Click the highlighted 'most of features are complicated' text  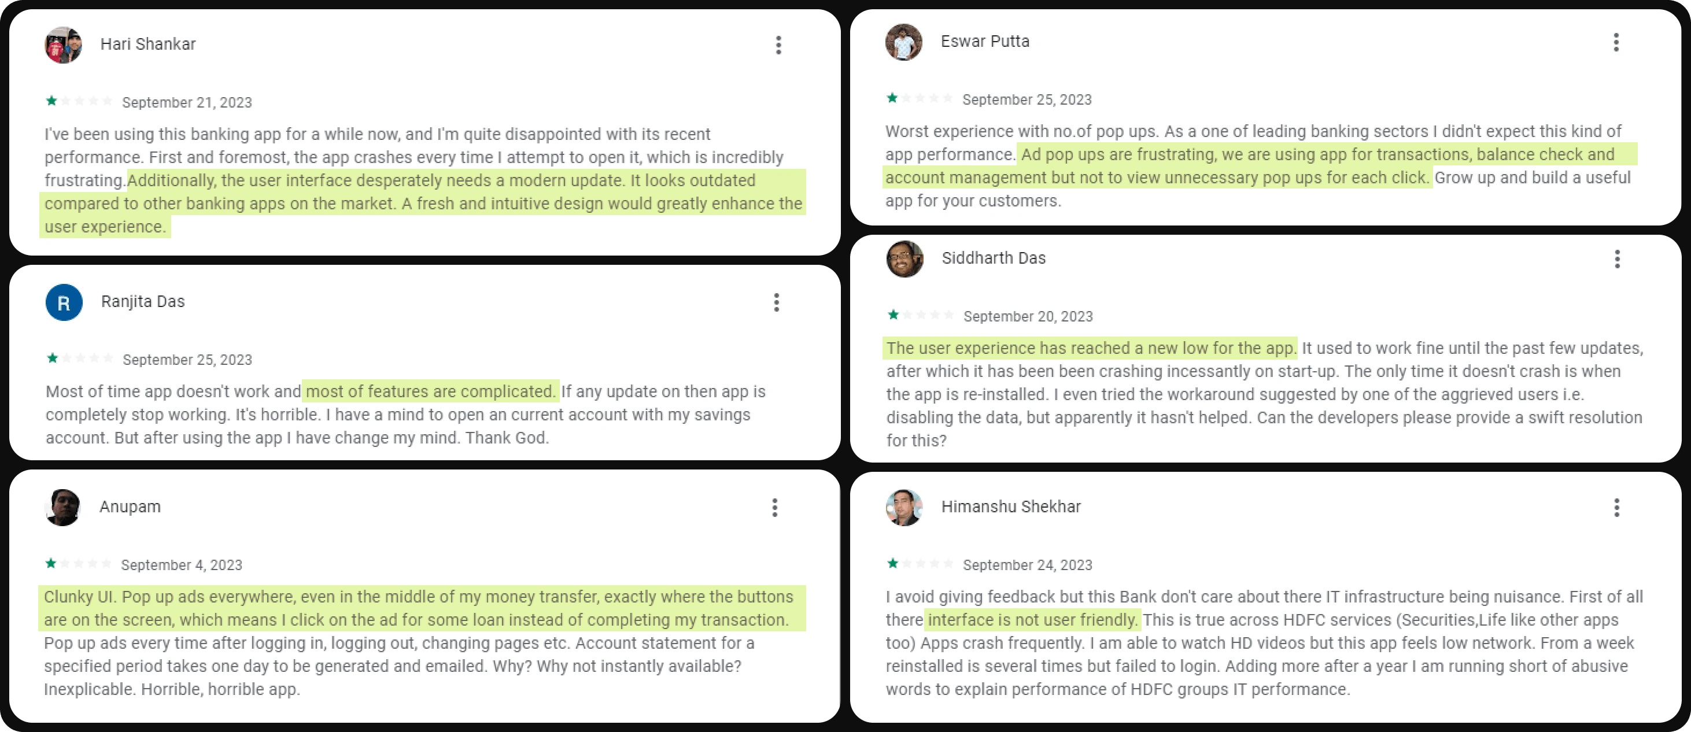(431, 391)
